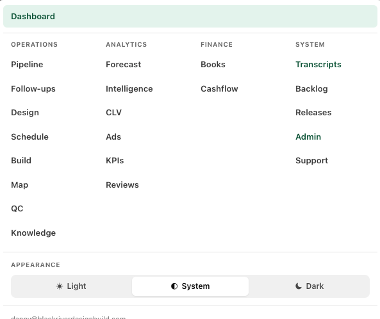This screenshot has height=319, width=380.
Task: Open the CLV report
Action: pyautogui.click(x=113, y=113)
